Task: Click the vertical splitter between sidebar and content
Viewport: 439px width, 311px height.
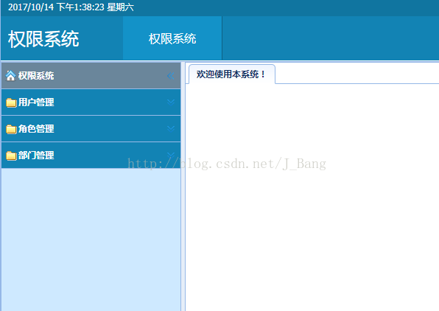Action: [x=183, y=186]
